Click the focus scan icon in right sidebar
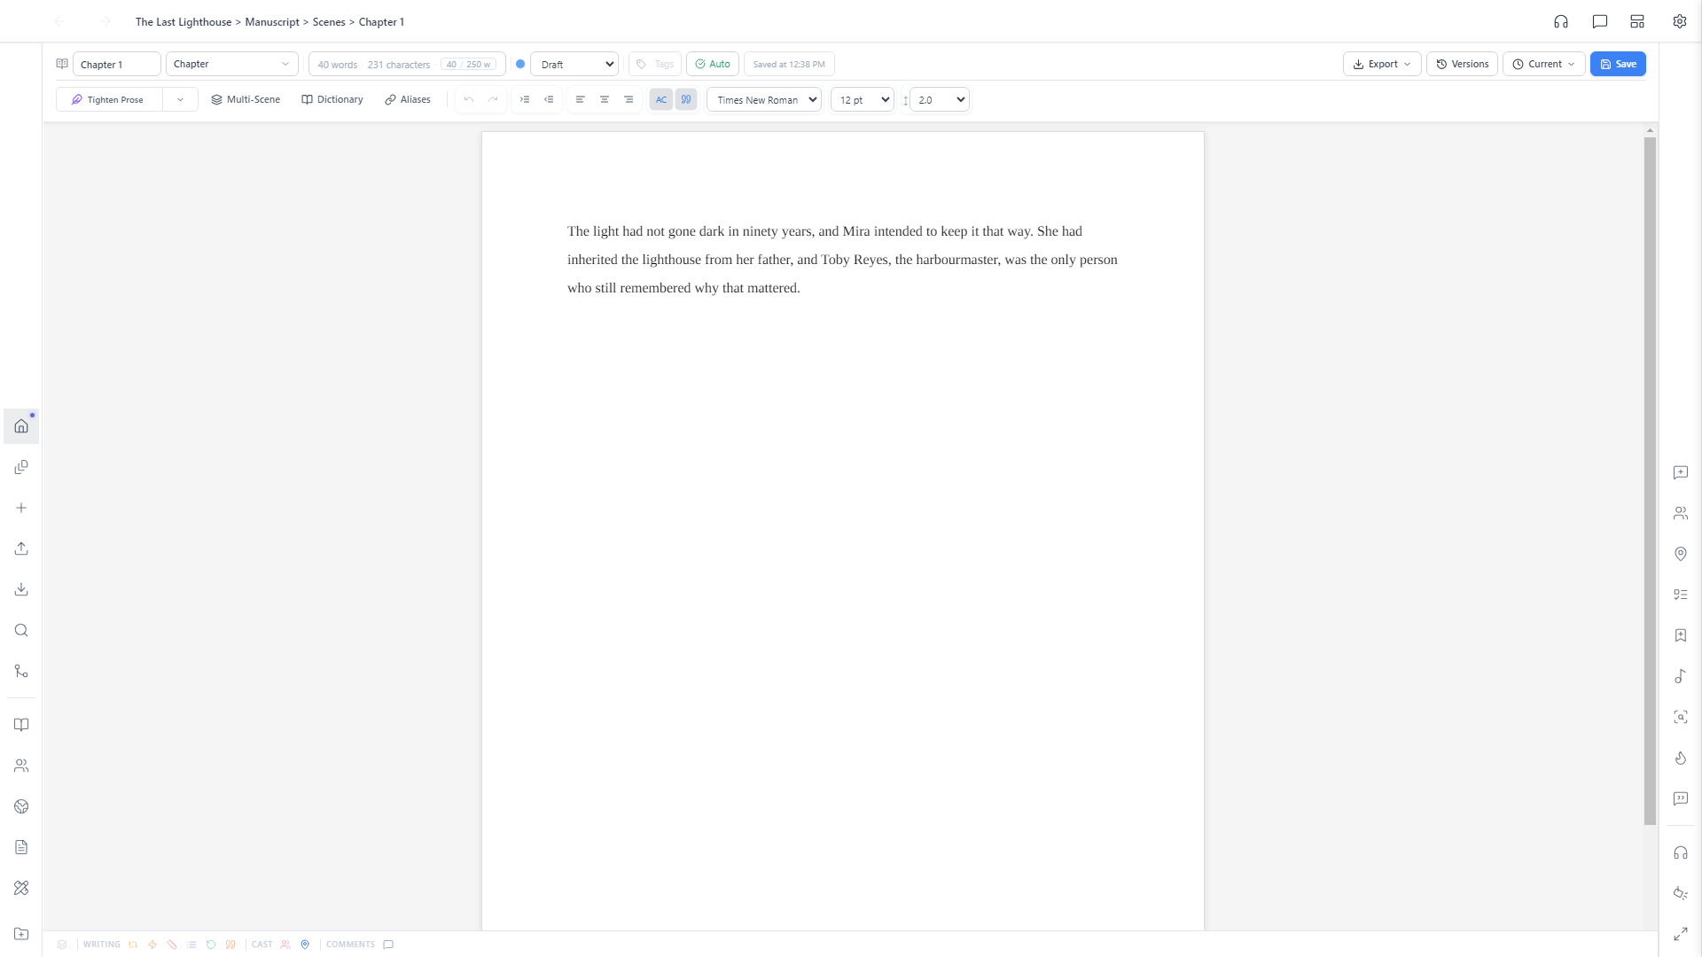This screenshot has height=957, width=1702. (1681, 717)
